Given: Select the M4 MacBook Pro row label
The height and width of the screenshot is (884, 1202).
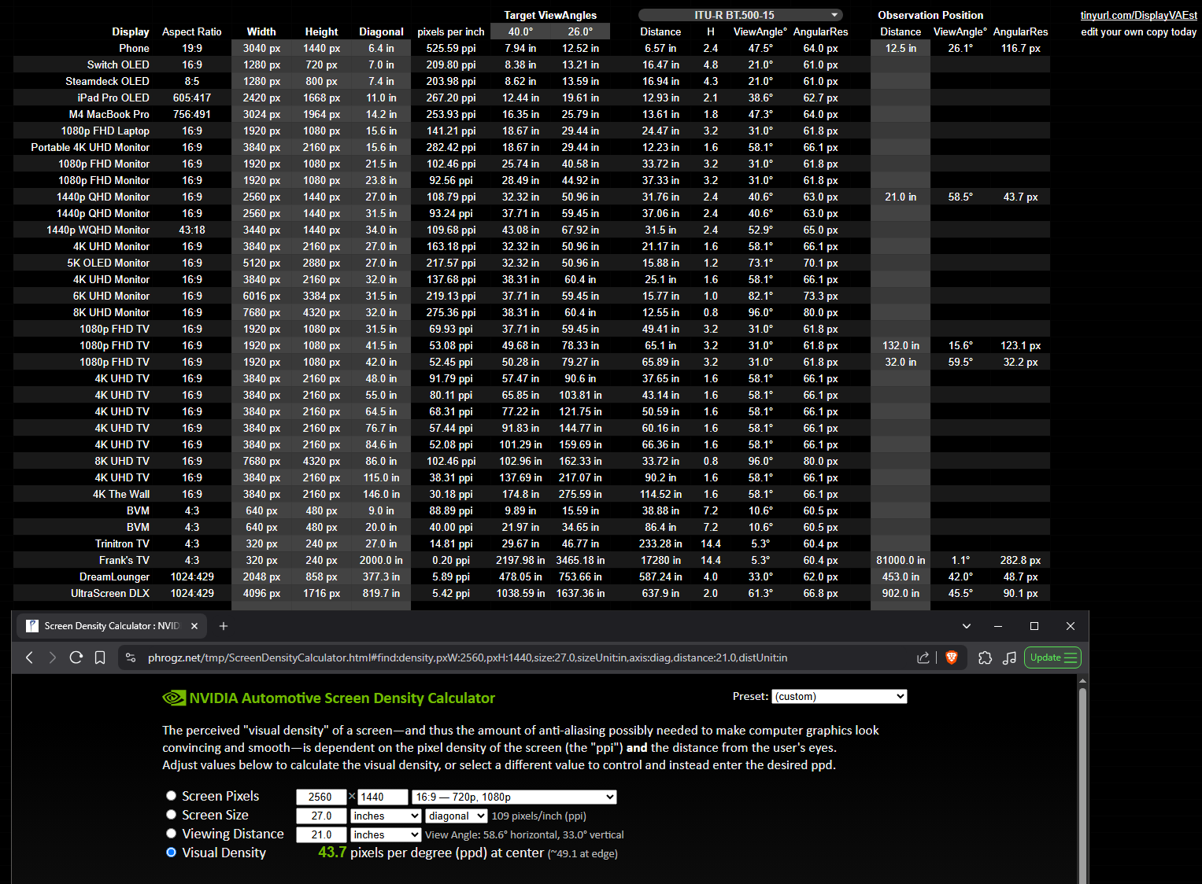Looking at the screenshot, I should coord(109,114).
